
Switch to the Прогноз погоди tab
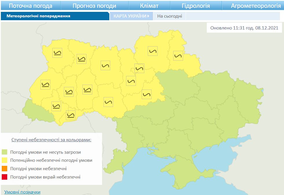tap(94, 6)
